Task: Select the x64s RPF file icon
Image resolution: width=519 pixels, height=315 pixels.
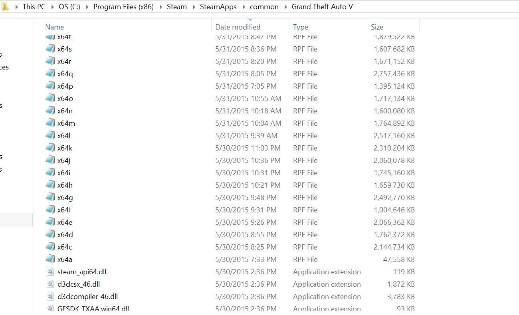Action: [50, 49]
